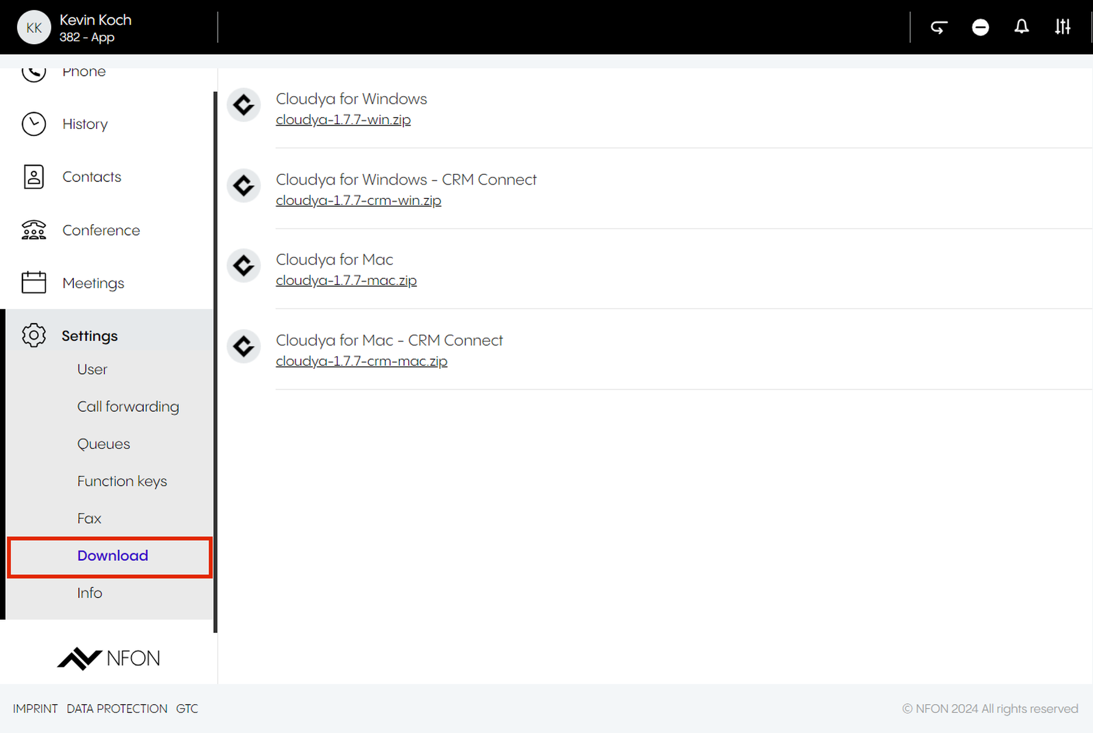
Task: Download cloudya-1.7.7-win.zip
Action: [343, 120]
